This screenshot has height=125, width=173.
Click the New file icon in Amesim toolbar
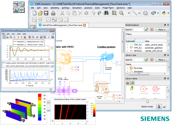[x=34, y=13]
